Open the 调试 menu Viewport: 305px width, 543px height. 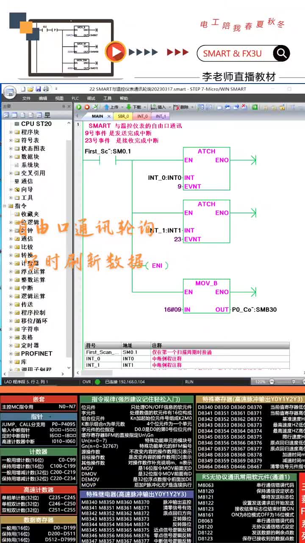click(91, 98)
